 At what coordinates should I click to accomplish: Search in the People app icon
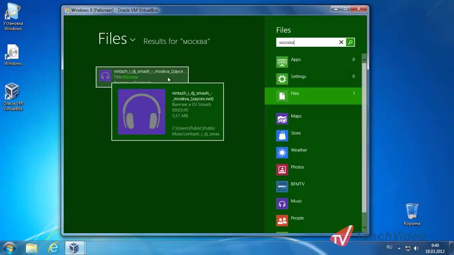[x=282, y=221]
